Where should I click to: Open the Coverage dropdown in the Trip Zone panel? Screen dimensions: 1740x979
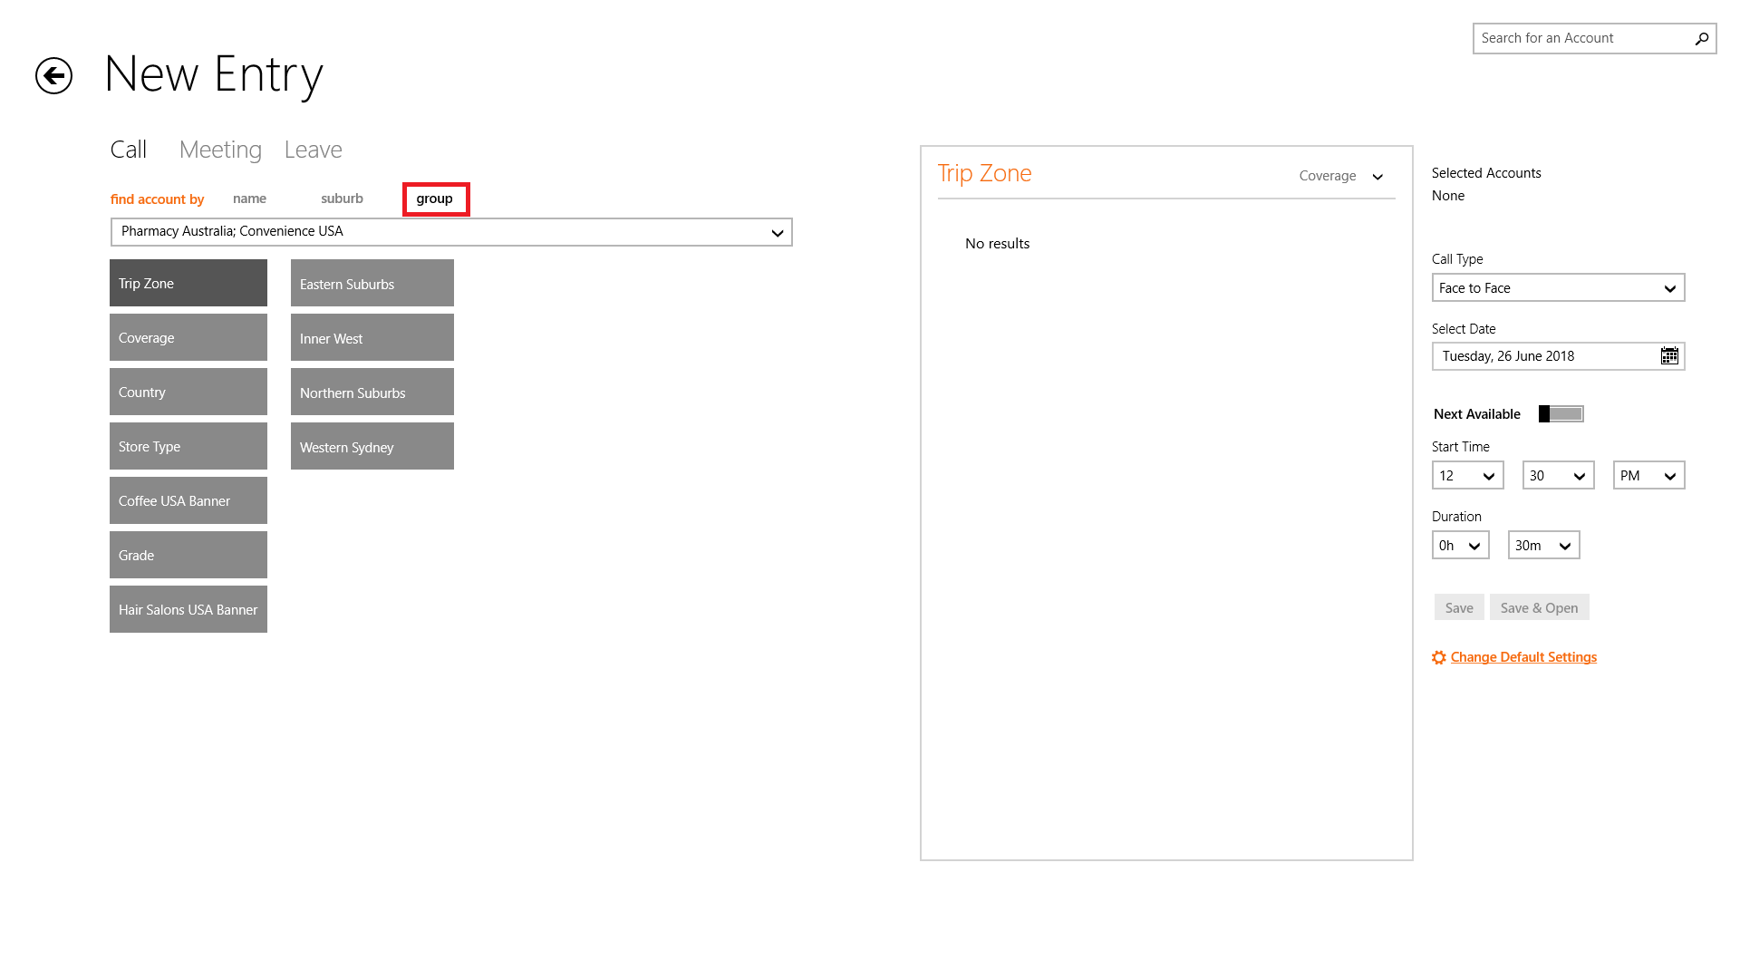[1341, 176]
